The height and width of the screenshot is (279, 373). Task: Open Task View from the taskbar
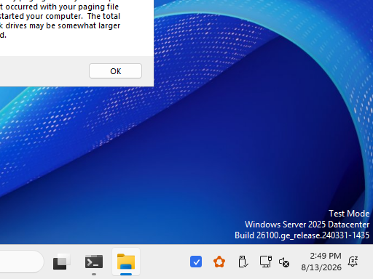pos(62,262)
